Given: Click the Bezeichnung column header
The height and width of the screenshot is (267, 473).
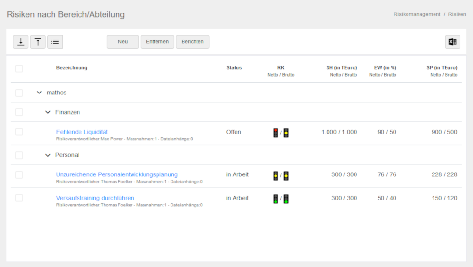Looking at the screenshot, I should 72,68.
